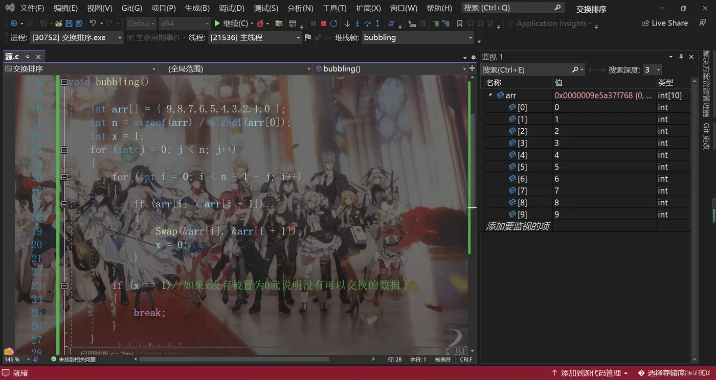Collapse the inner for loop at line 15
Screen dimensions: 716x380
click(x=64, y=177)
